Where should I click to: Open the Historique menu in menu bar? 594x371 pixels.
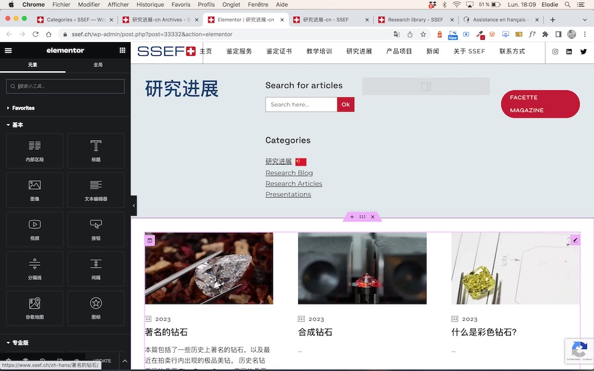point(150,5)
